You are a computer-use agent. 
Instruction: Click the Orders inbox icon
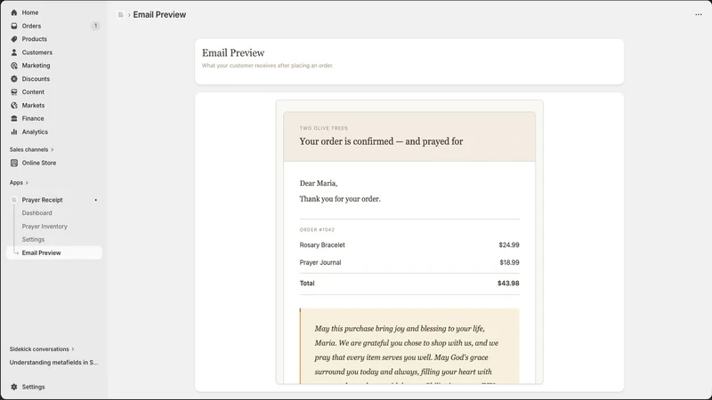click(x=14, y=26)
